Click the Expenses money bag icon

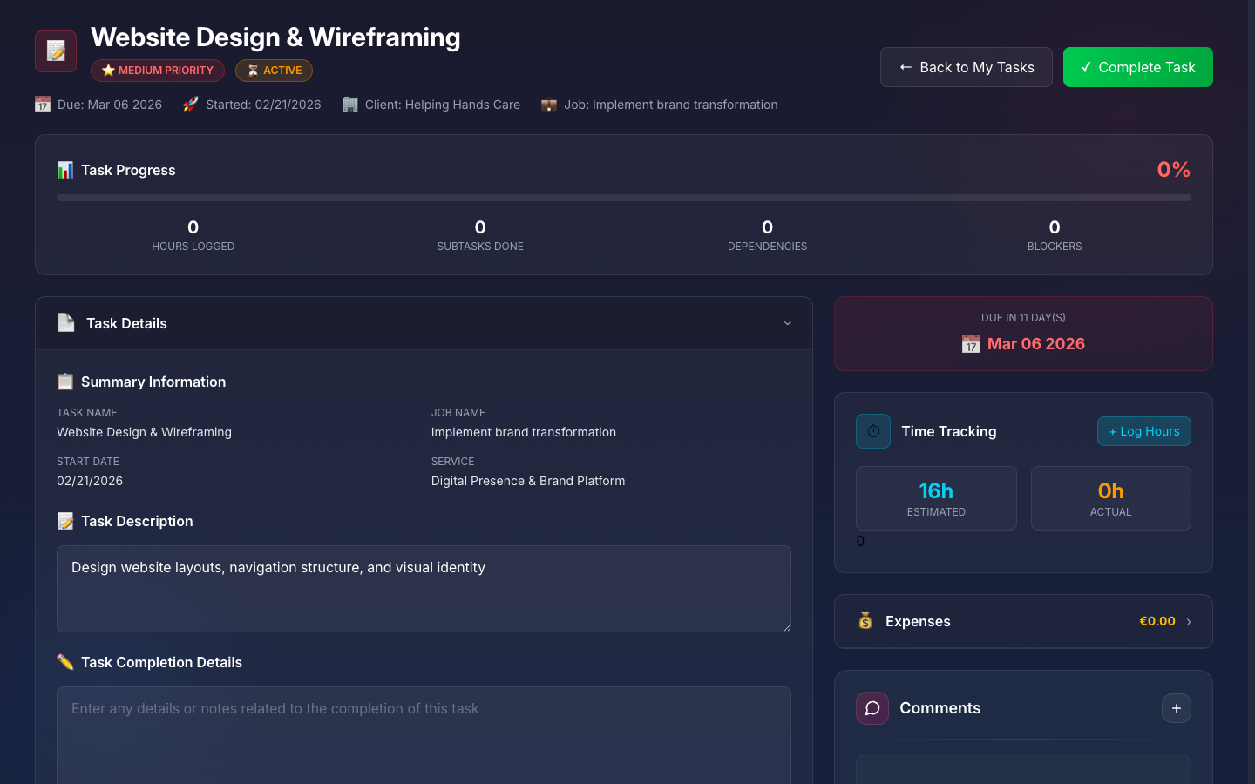coord(865,621)
